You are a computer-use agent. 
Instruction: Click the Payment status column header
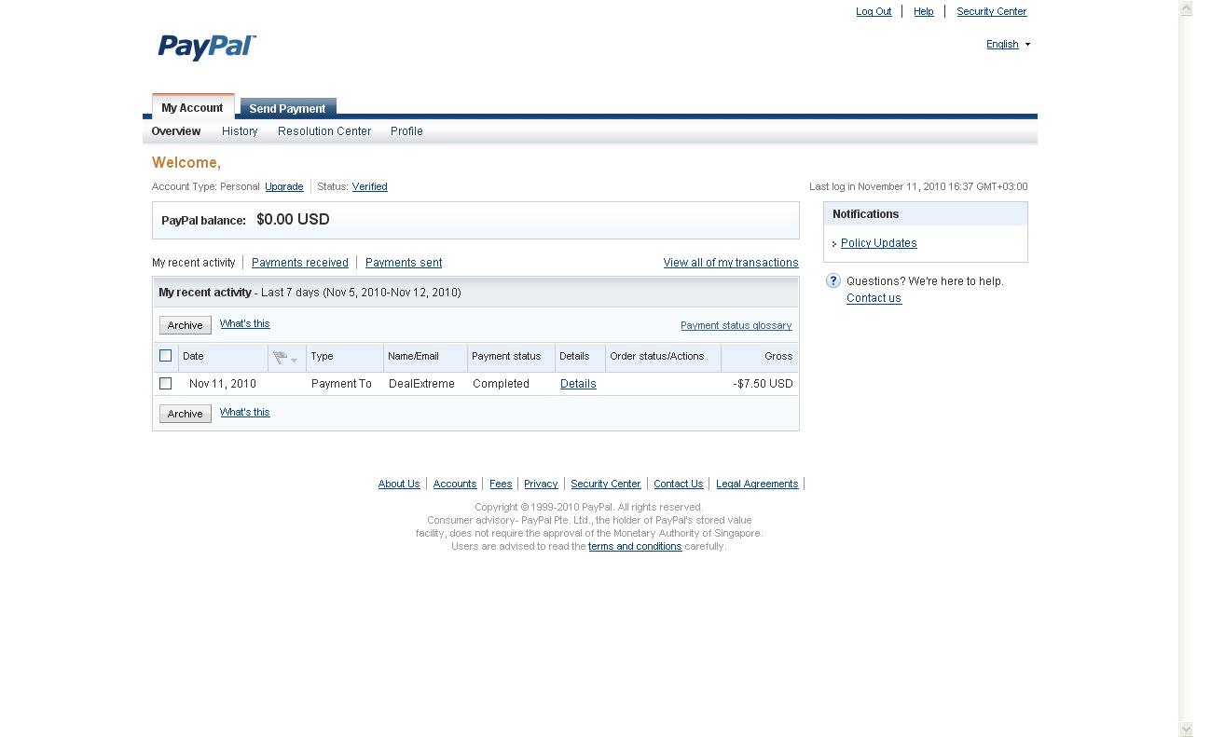(x=511, y=357)
